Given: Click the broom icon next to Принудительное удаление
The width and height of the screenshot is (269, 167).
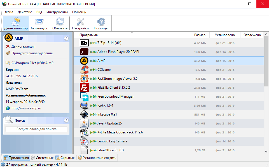Looking at the screenshot, I should point(8,53).
